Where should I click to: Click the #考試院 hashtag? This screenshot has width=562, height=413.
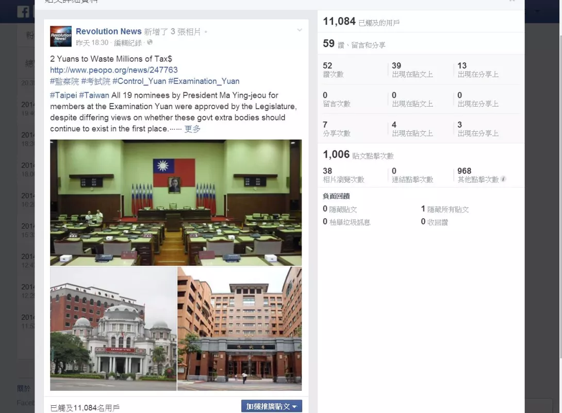[96, 81]
